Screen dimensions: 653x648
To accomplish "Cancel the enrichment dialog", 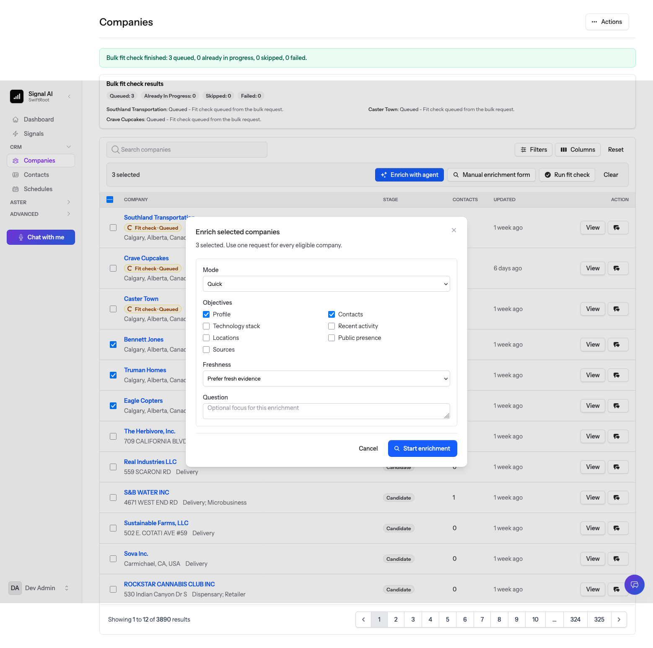I will coord(368,448).
